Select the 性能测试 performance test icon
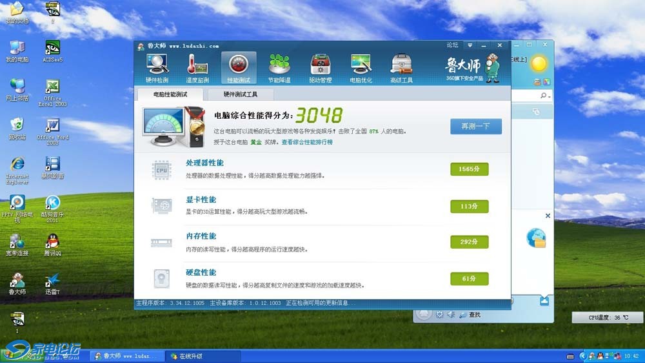Screen dimensions: 645x363 pos(238,68)
